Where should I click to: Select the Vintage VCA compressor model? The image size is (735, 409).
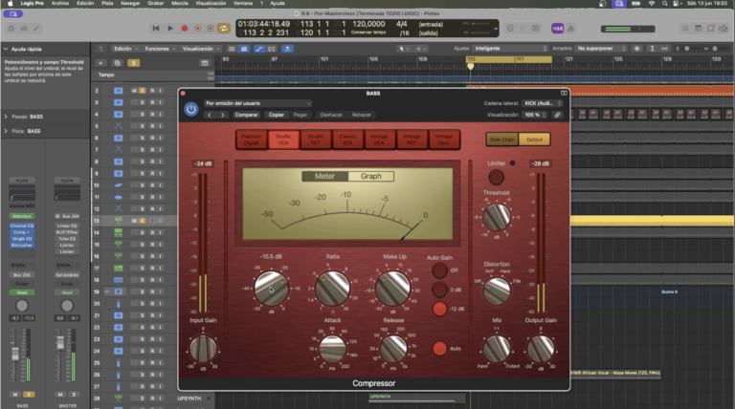pyautogui.click(x=379, y=140)
